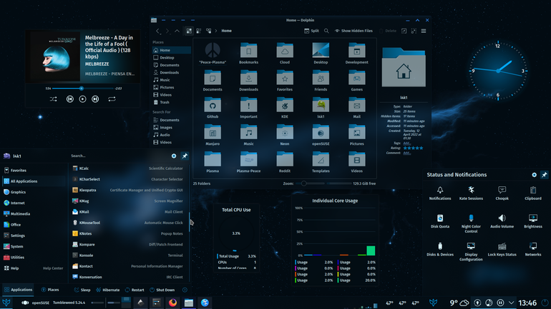Expand hidden system tray icons arrow
551x309 pixels.
(x=512, y=303)
